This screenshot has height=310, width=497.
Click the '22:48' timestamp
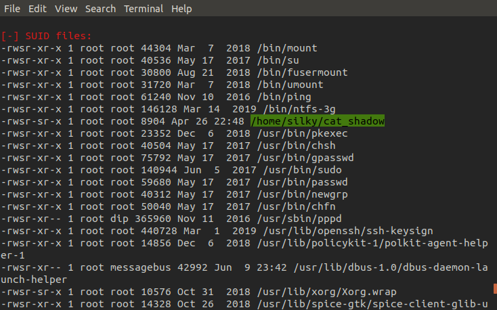229,121
